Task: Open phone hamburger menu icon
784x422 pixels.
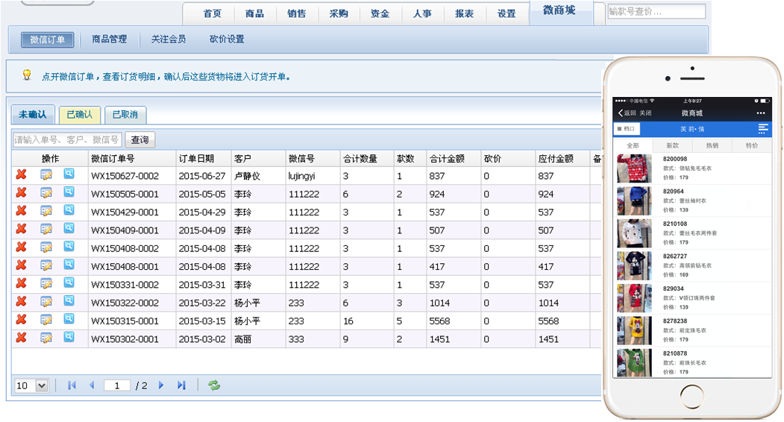Action: (x=763, y=129)
